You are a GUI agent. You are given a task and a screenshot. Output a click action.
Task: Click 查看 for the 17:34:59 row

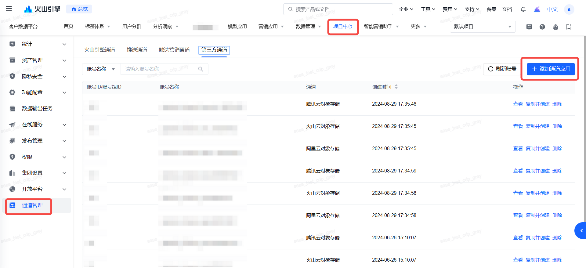click(x=518, y=171)
